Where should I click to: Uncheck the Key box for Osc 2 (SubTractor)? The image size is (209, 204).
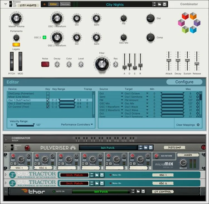(x=48, y=104)
